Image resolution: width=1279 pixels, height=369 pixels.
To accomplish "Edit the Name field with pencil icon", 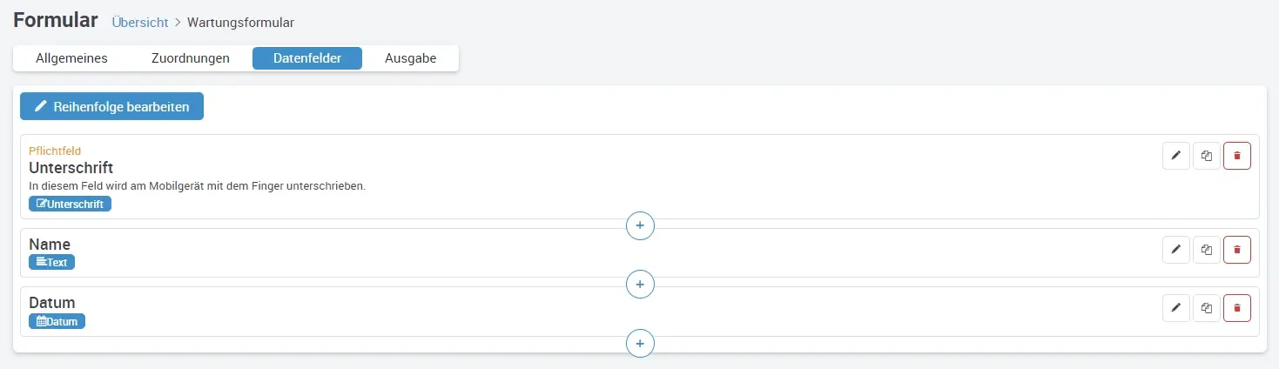I will click(1175, 250).
